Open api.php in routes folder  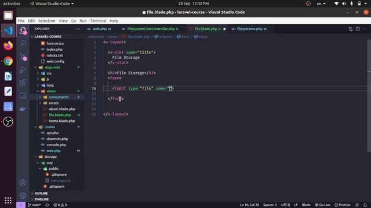pos(53,133)
